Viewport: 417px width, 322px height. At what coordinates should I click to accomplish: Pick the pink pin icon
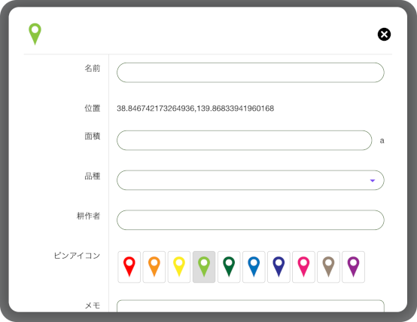point(303,267)
